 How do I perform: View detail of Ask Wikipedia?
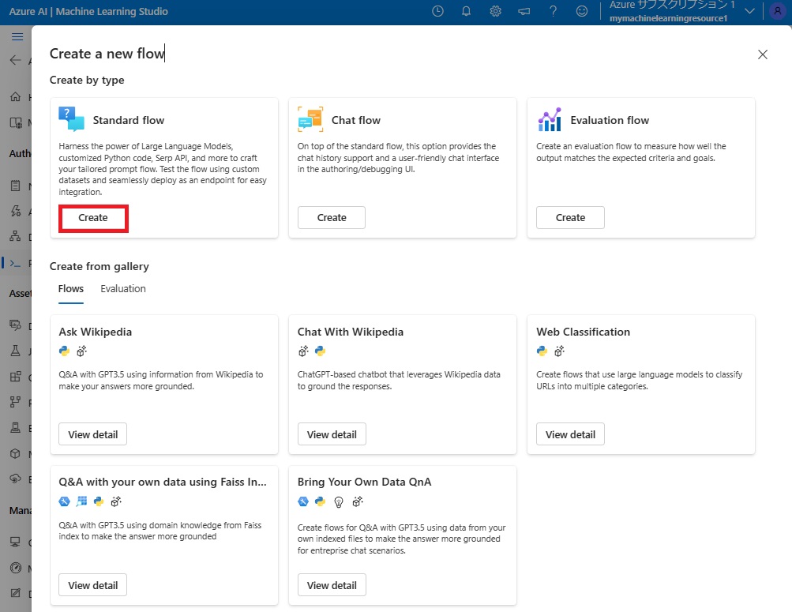[x=93, y=434]
